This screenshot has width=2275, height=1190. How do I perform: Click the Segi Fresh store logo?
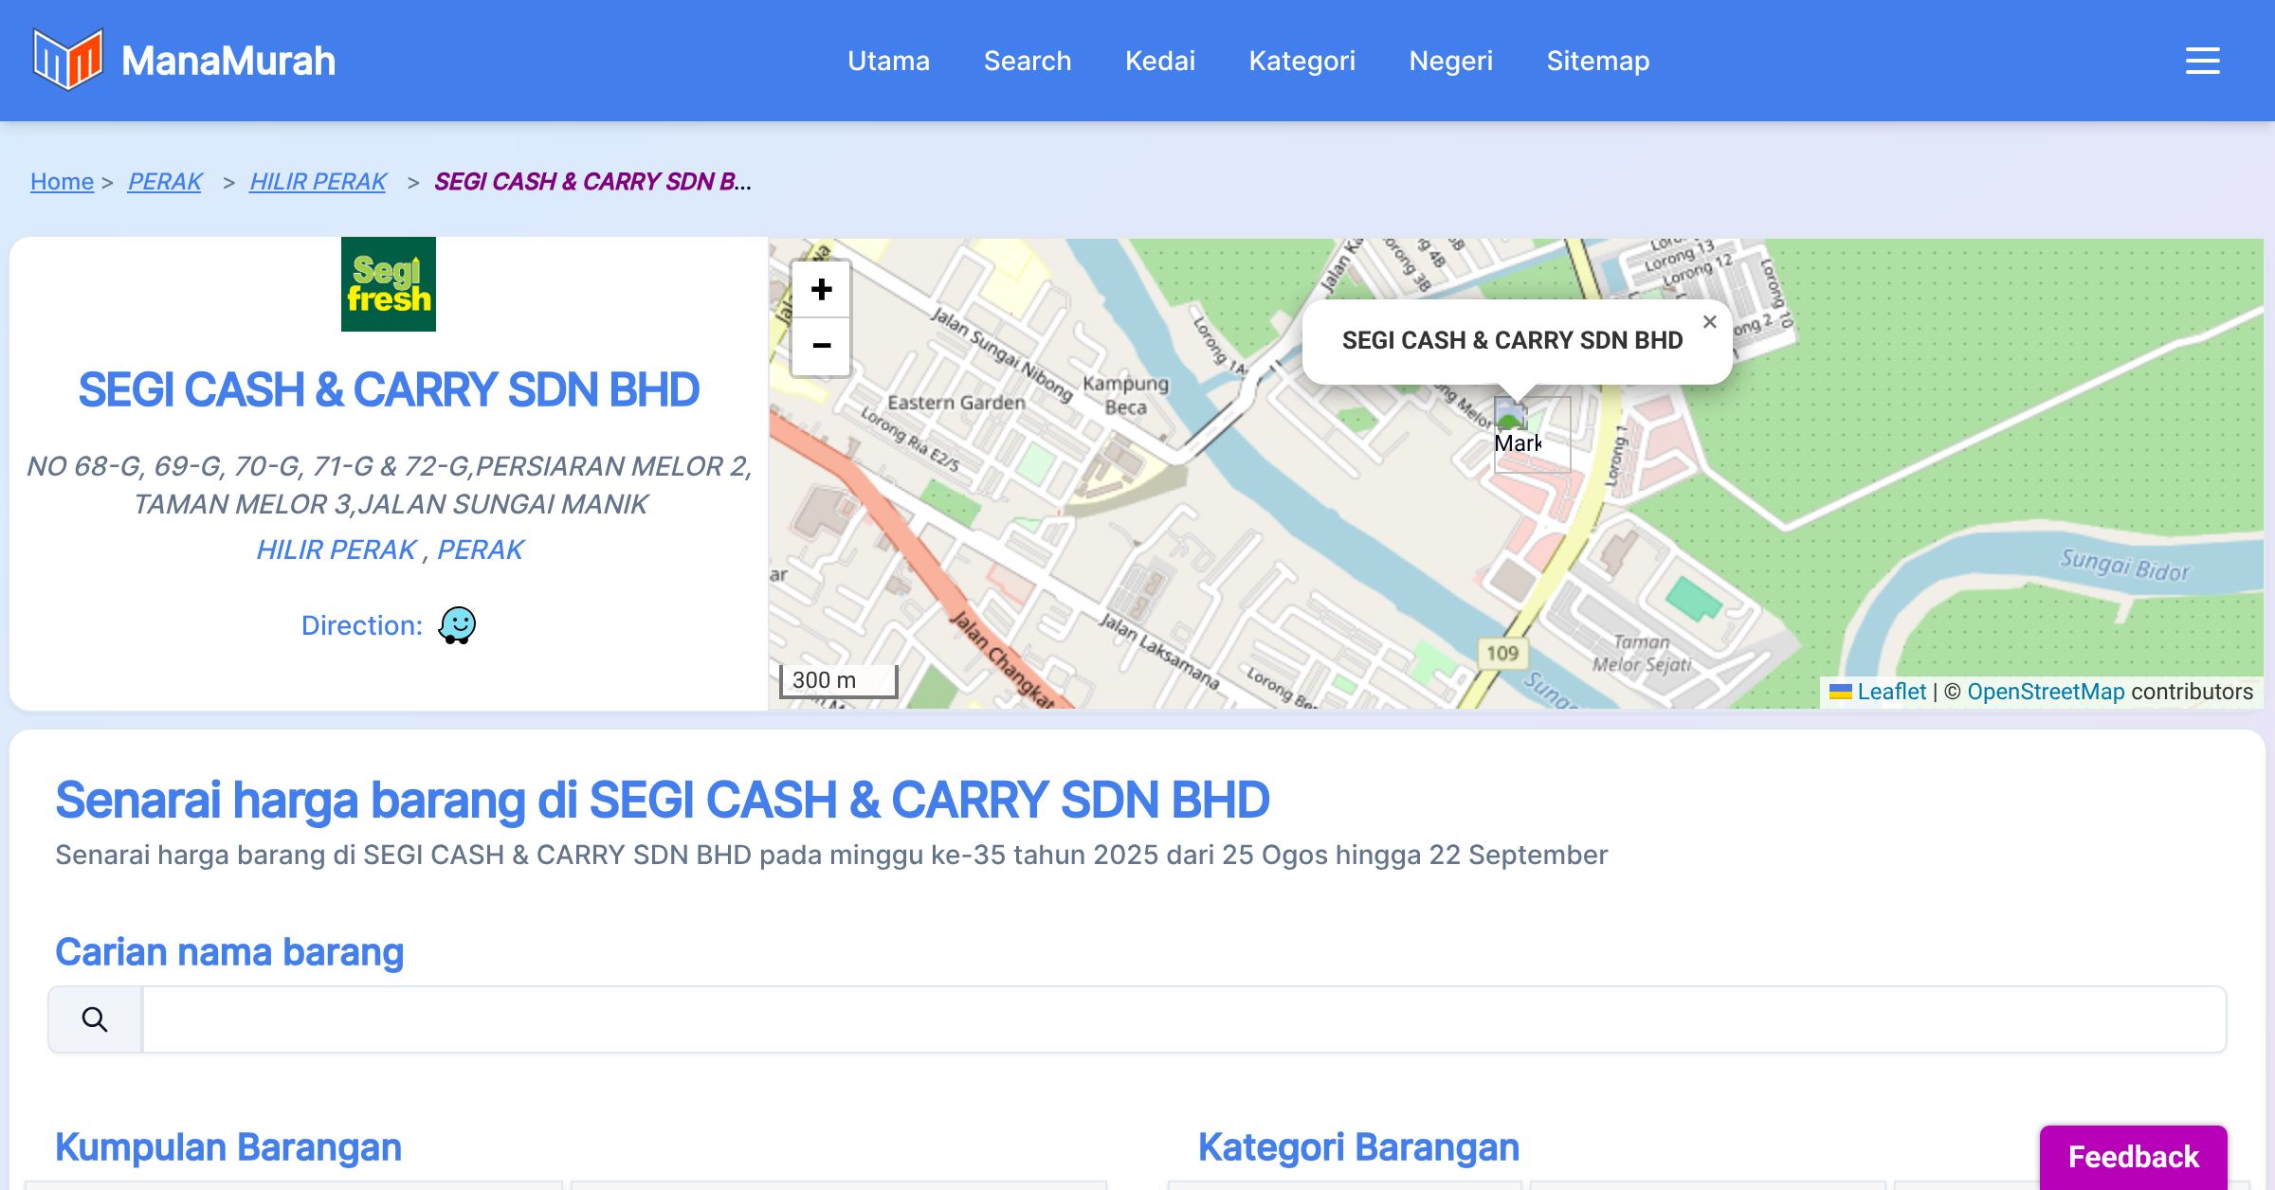389,284
